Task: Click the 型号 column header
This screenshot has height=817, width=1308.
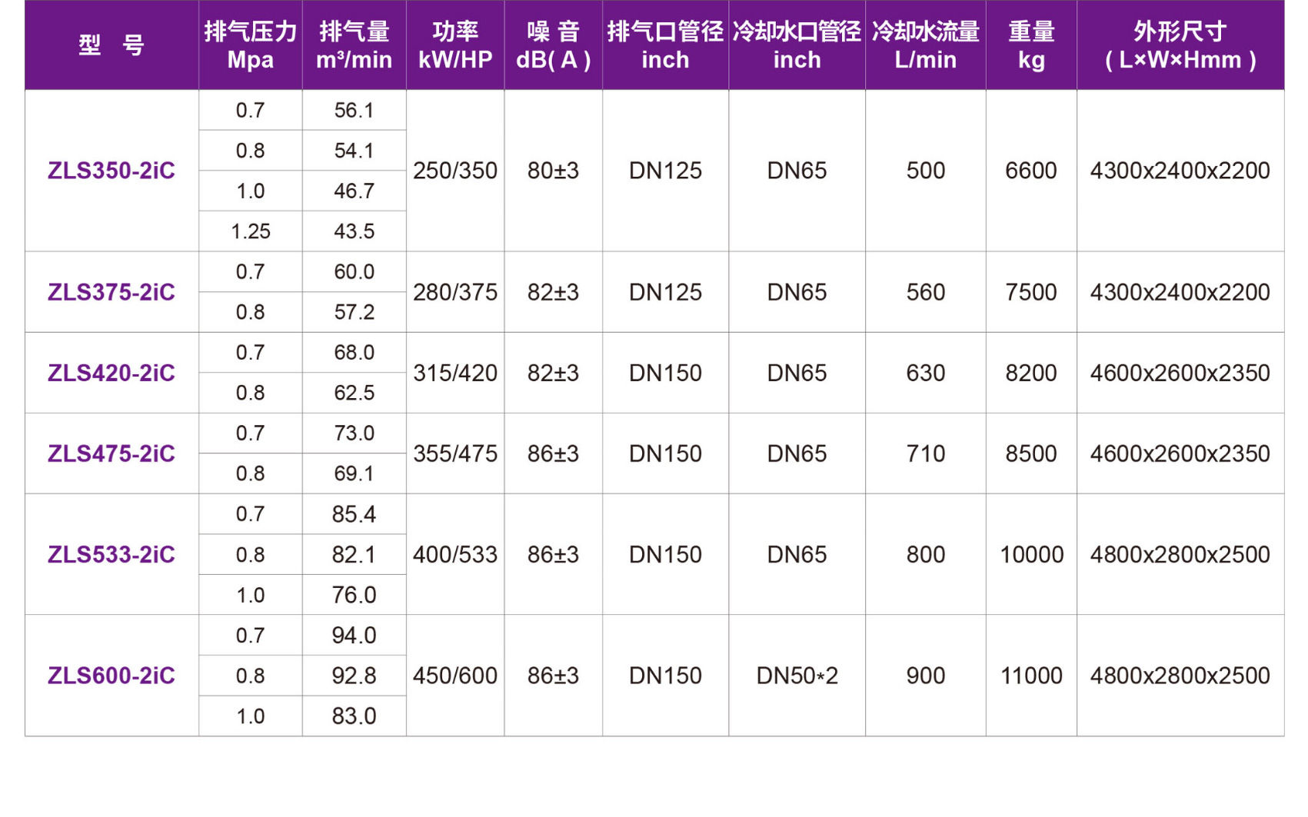Action: point(111,45)
